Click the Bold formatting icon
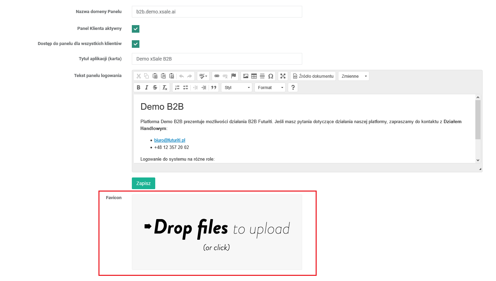This screenshot has height=281, width=496. (138, 87)
